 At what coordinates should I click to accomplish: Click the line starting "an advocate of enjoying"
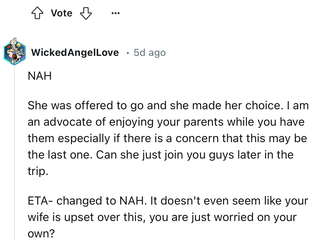(x=166, y=122)
